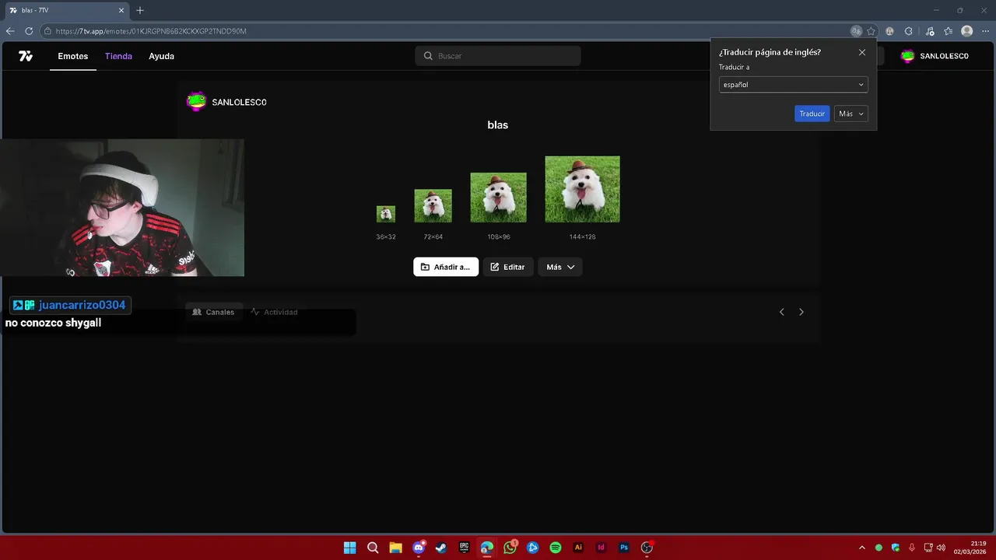Open the browser settings three-dots menu
The height and width of the screenshot is (560, 996).
(x=985, y=31)
